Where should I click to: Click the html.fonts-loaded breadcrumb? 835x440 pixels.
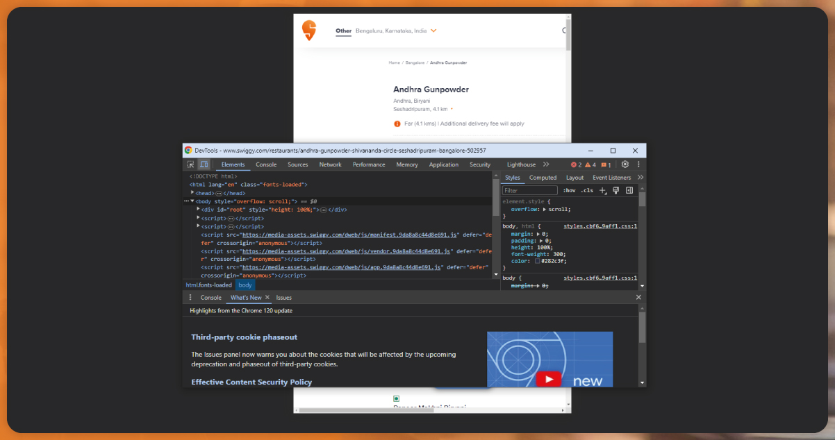(x=209, y=285)
